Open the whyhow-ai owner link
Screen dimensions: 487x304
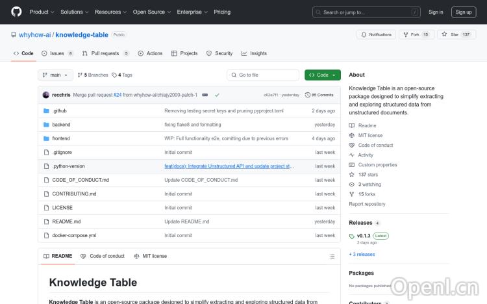coord(35,35)
